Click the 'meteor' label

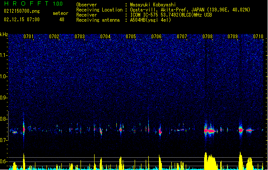pyautogui.click(x=61, y=13)
